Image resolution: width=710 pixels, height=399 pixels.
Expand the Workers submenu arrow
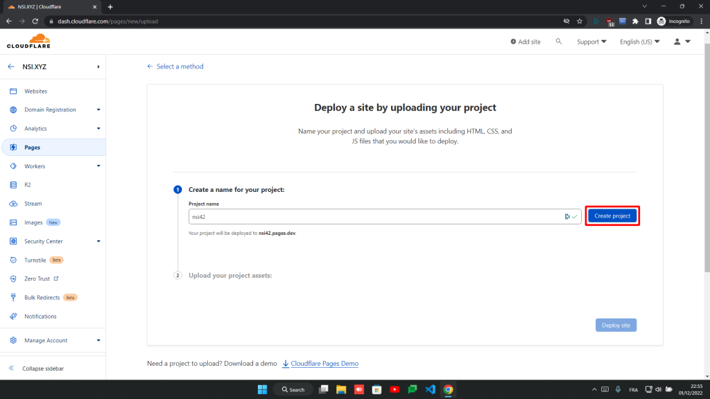coord(98,166)
